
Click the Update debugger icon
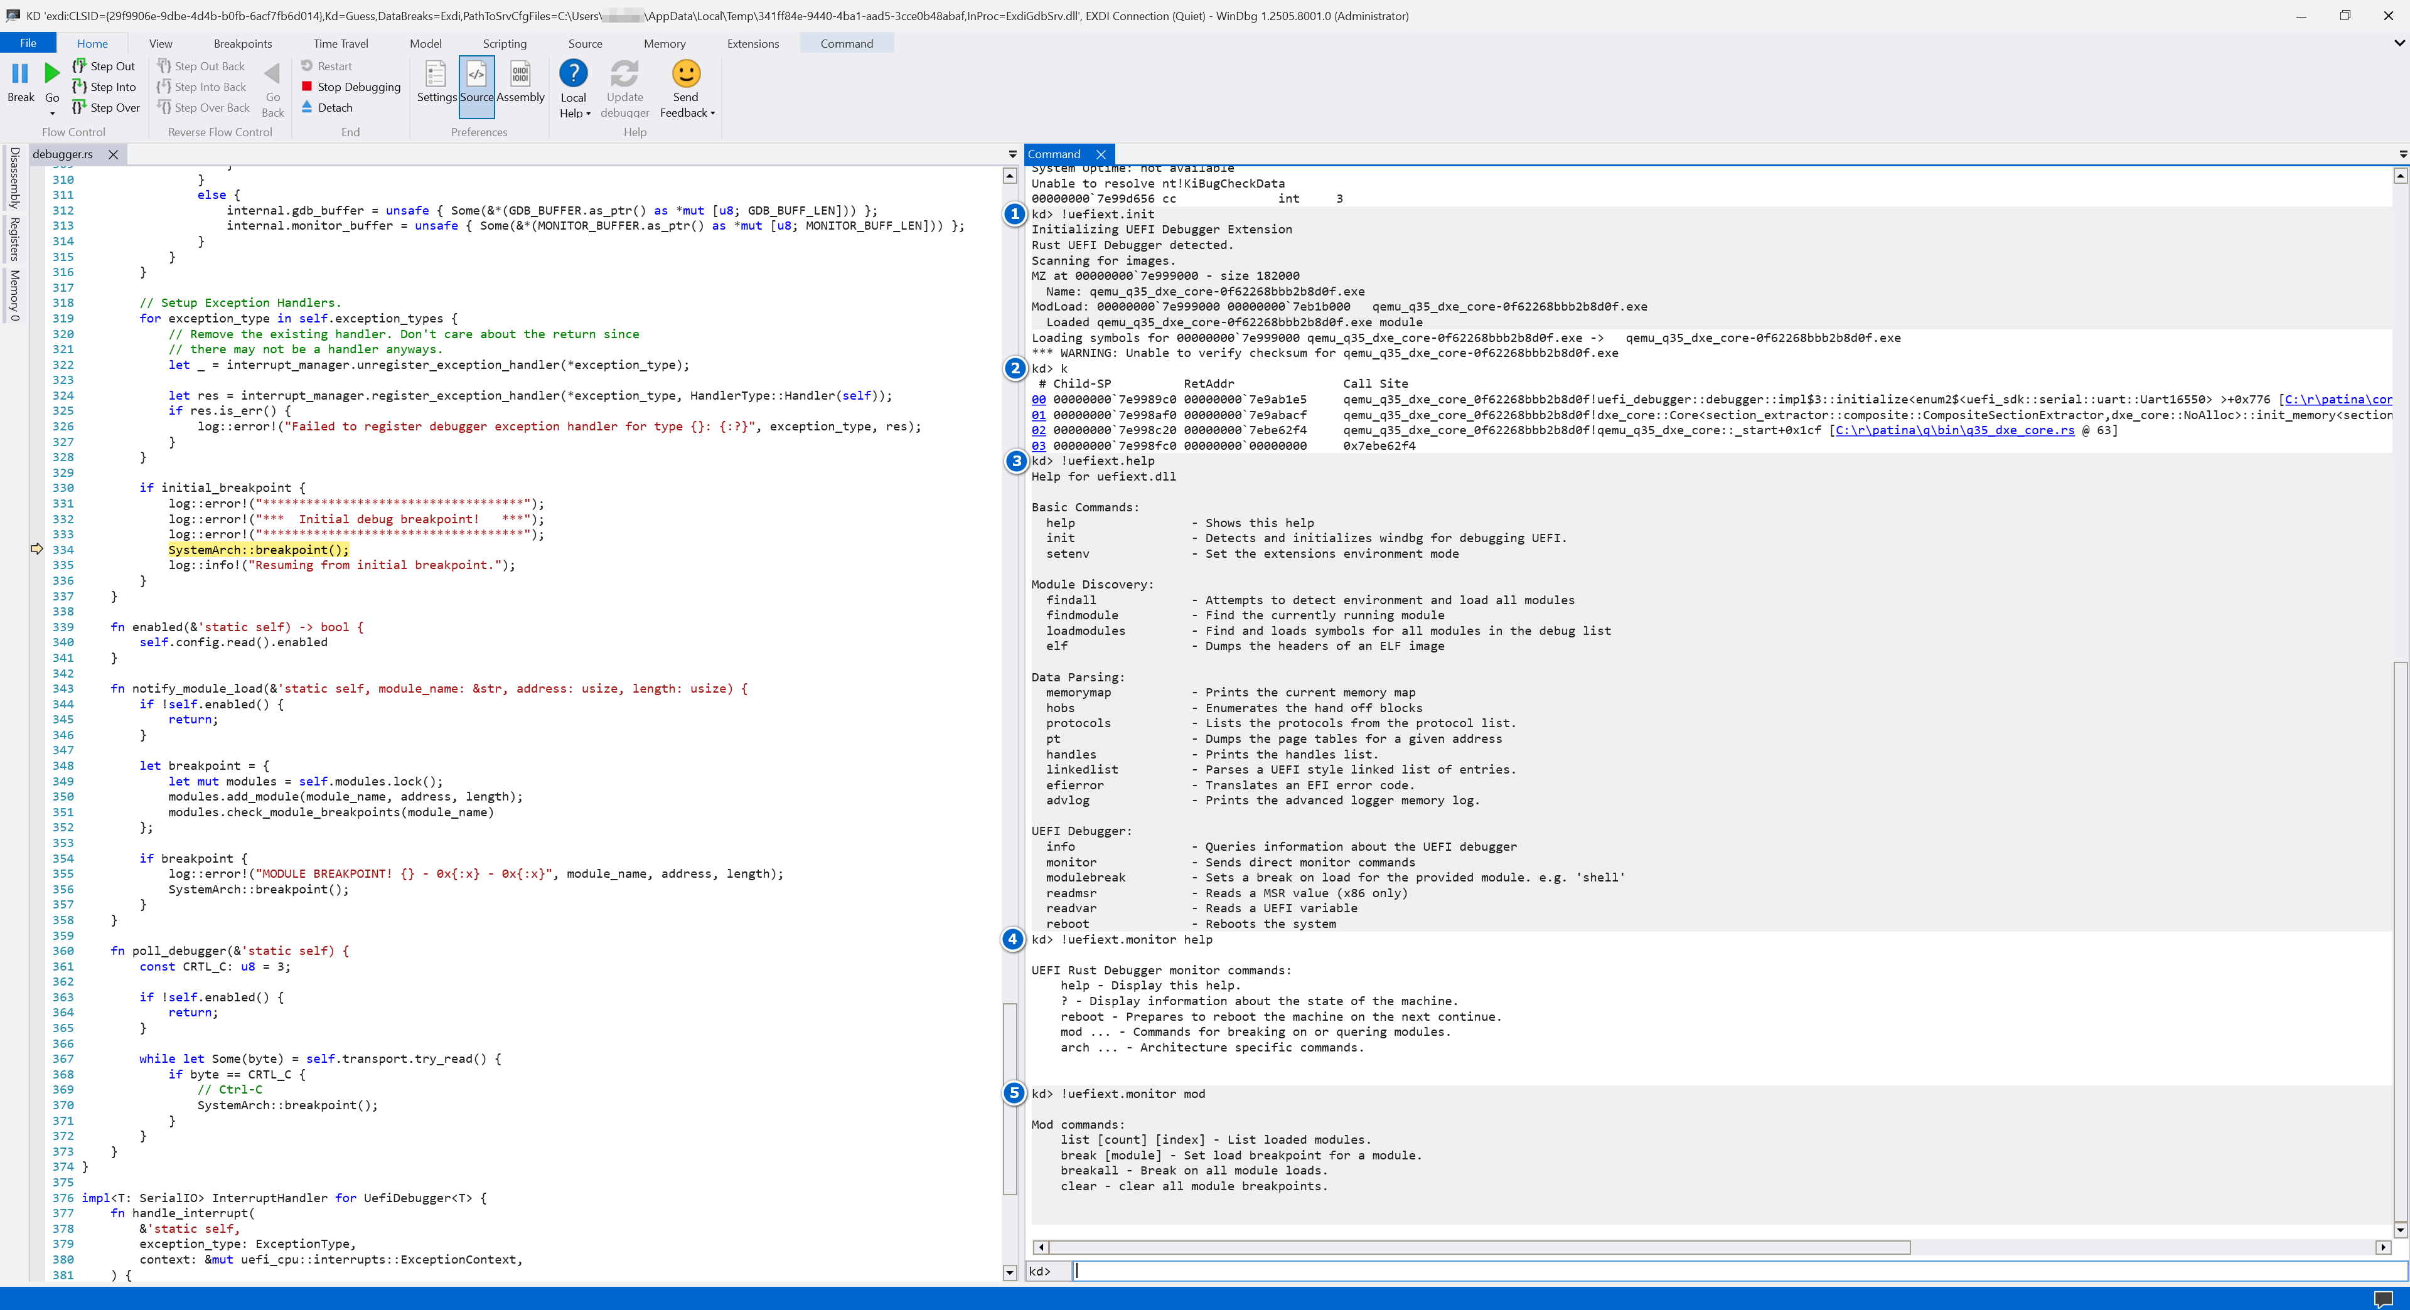click(624, 74)
